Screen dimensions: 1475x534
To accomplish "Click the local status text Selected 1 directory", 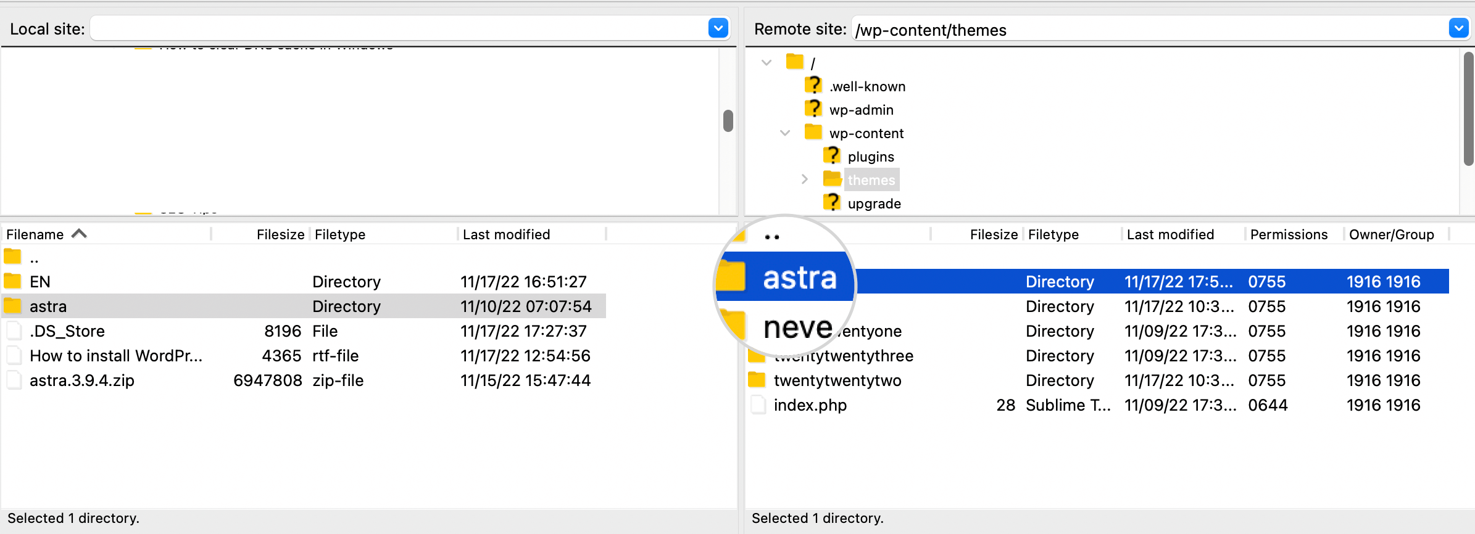I will tap(73, 518).
